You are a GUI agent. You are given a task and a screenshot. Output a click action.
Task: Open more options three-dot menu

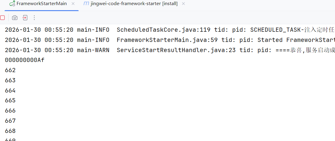(x=34, y=18)
